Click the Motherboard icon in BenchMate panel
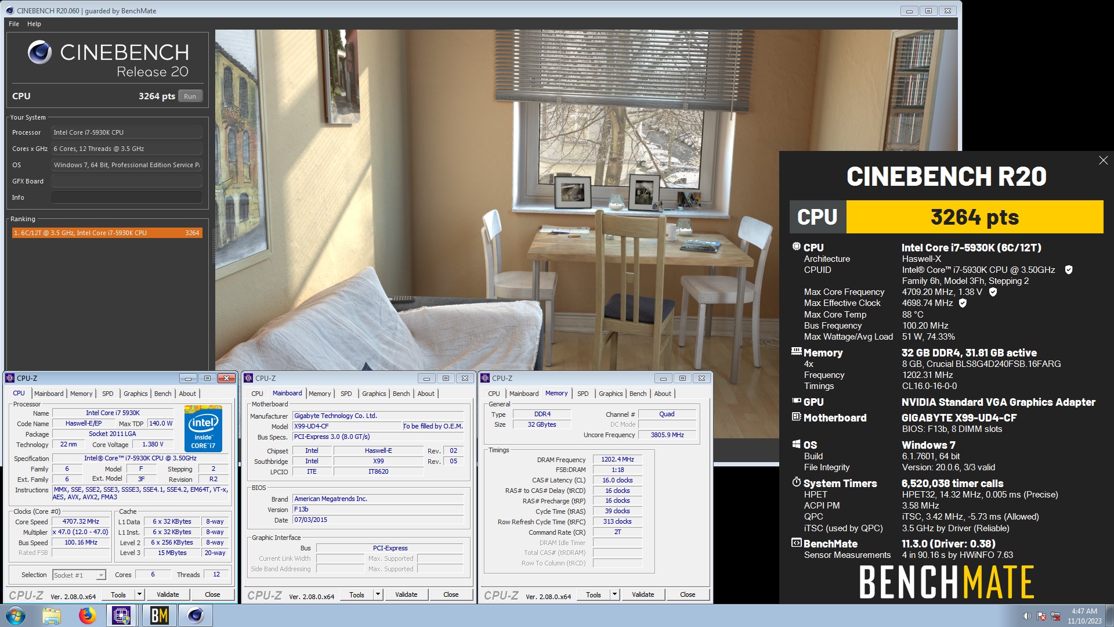The image size is (1114, 627). (796, 417)
